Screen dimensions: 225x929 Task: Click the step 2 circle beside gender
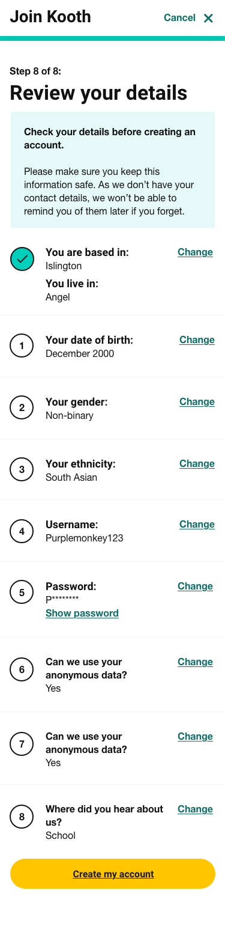coord(22,407)
